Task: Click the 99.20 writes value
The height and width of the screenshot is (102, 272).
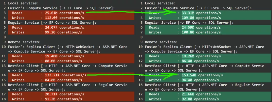Action: pyautogui.click(x=50, y=32)
